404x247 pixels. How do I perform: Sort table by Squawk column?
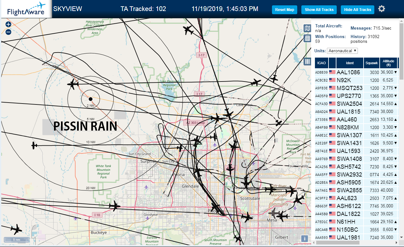[x=371, y=63]
